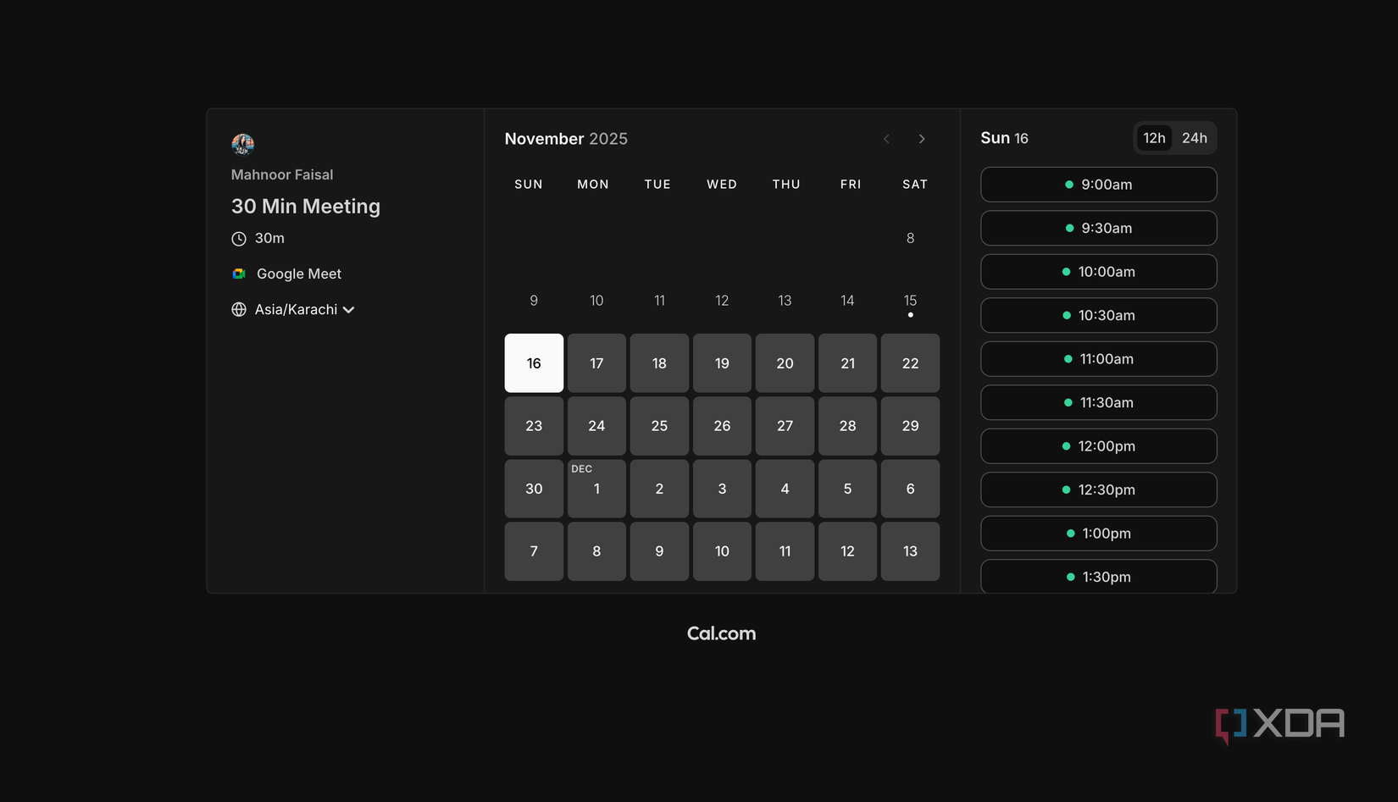
Task: Choose November 22 on the calendar
Action: [910, 363]
